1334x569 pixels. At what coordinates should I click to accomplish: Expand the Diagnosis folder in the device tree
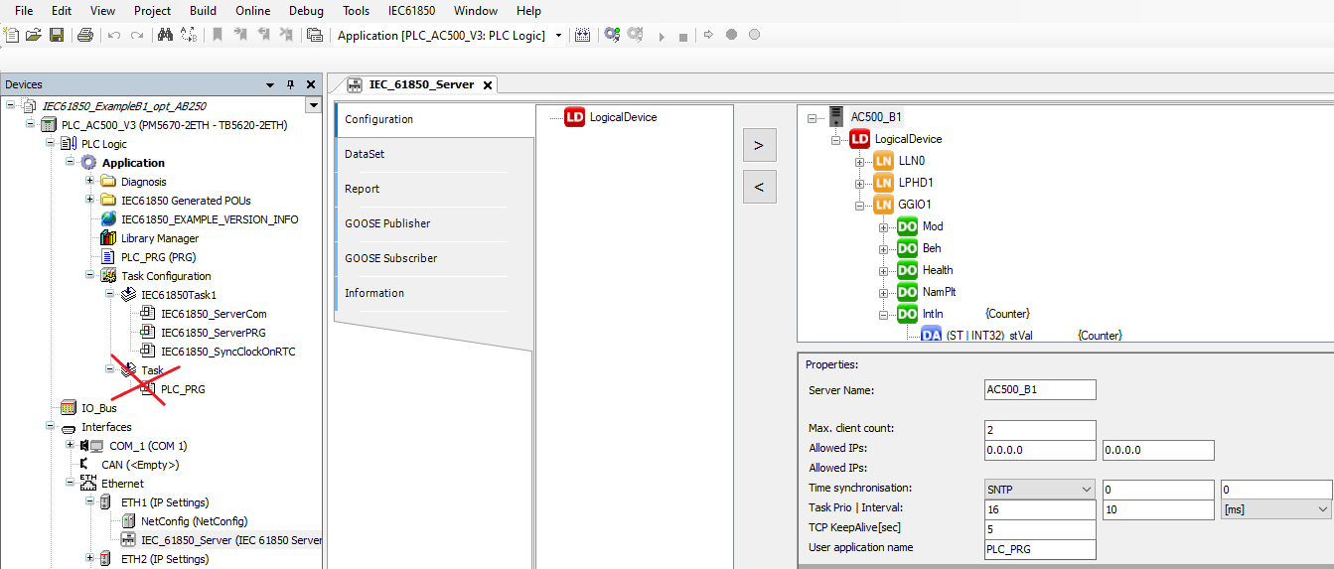(x=90, y=182)
